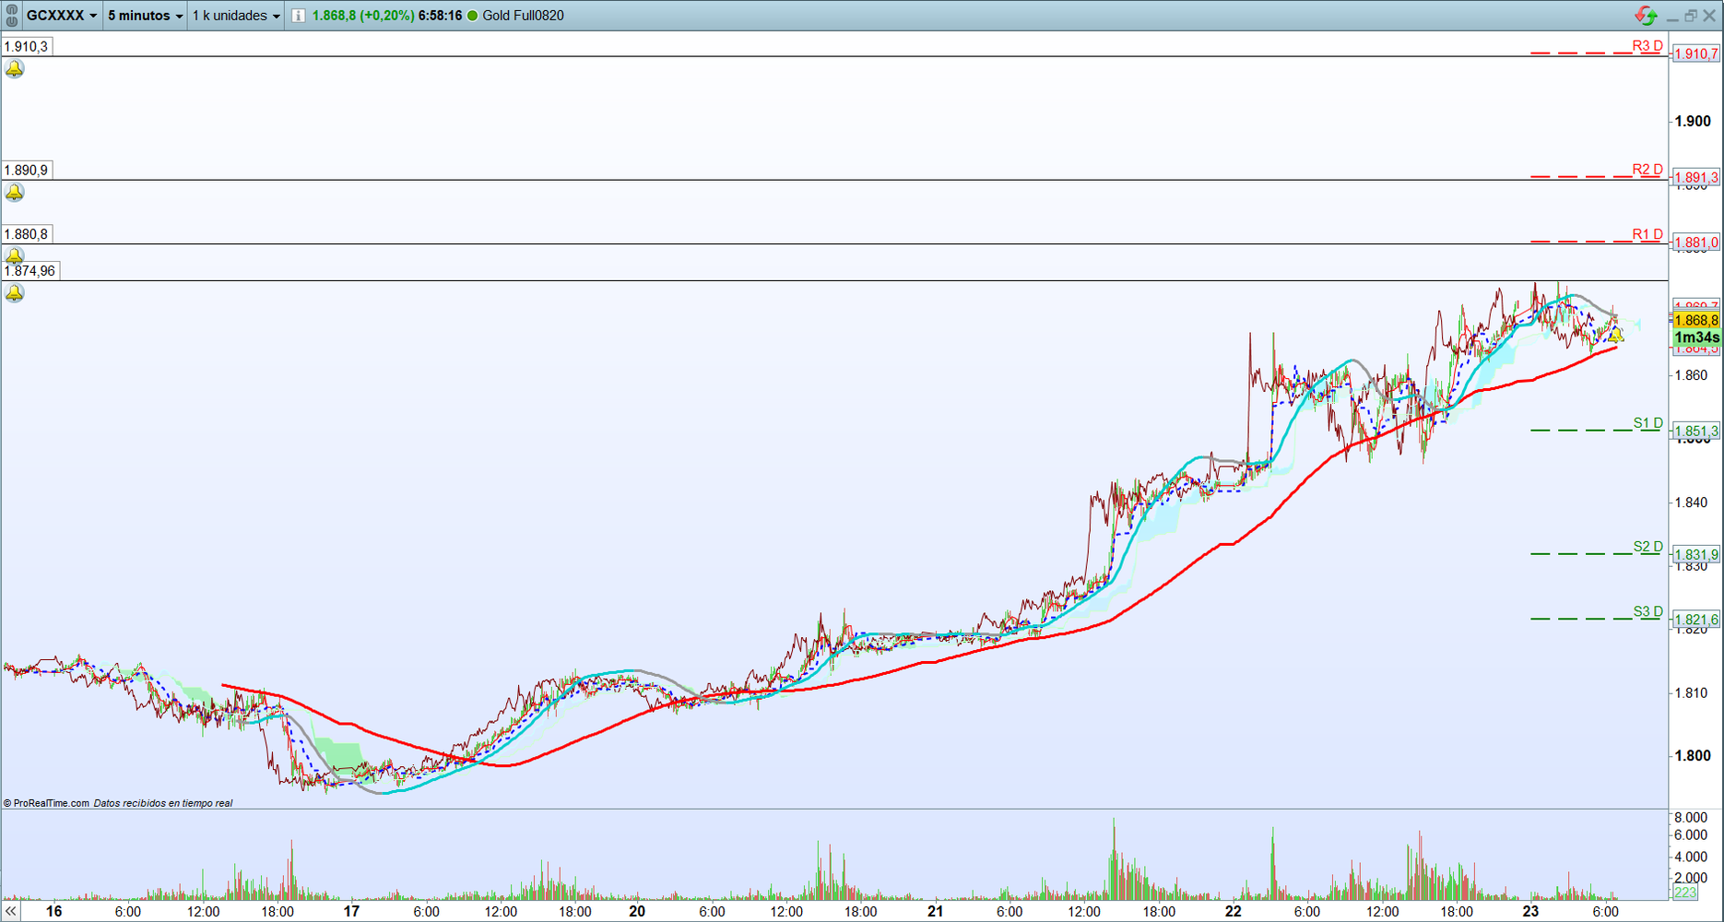
Task: Select the 1.910,3 horizontal line label
Action: (27, 46)
